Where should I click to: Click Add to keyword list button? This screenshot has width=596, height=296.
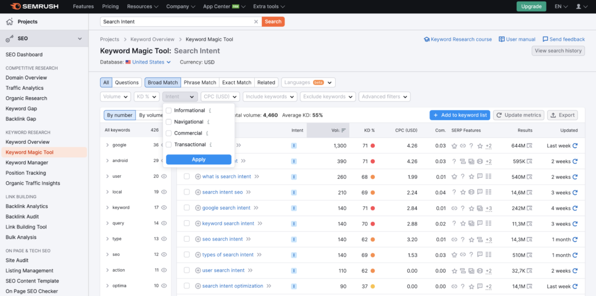pos(460,115)
